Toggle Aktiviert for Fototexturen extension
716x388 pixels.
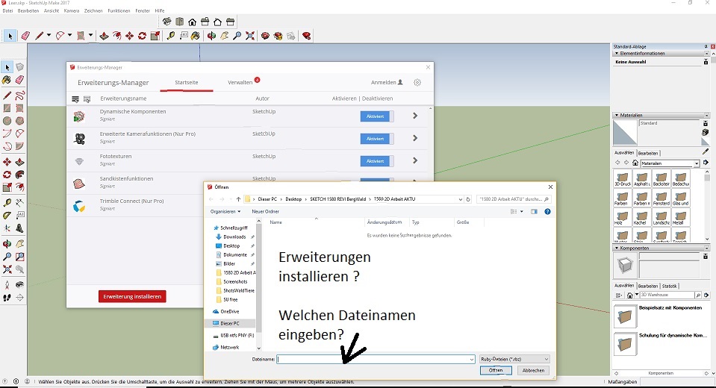[376, 161]
